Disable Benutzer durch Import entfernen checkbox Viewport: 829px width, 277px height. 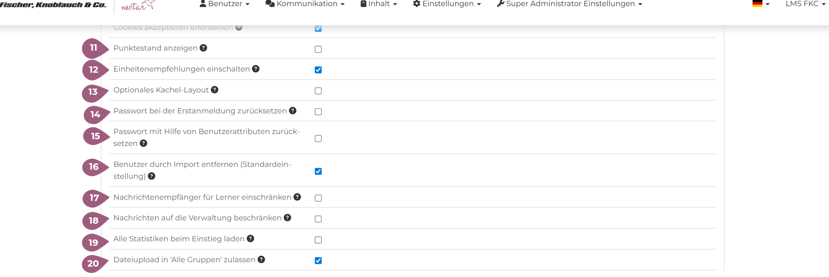click(x=318, y=171)
